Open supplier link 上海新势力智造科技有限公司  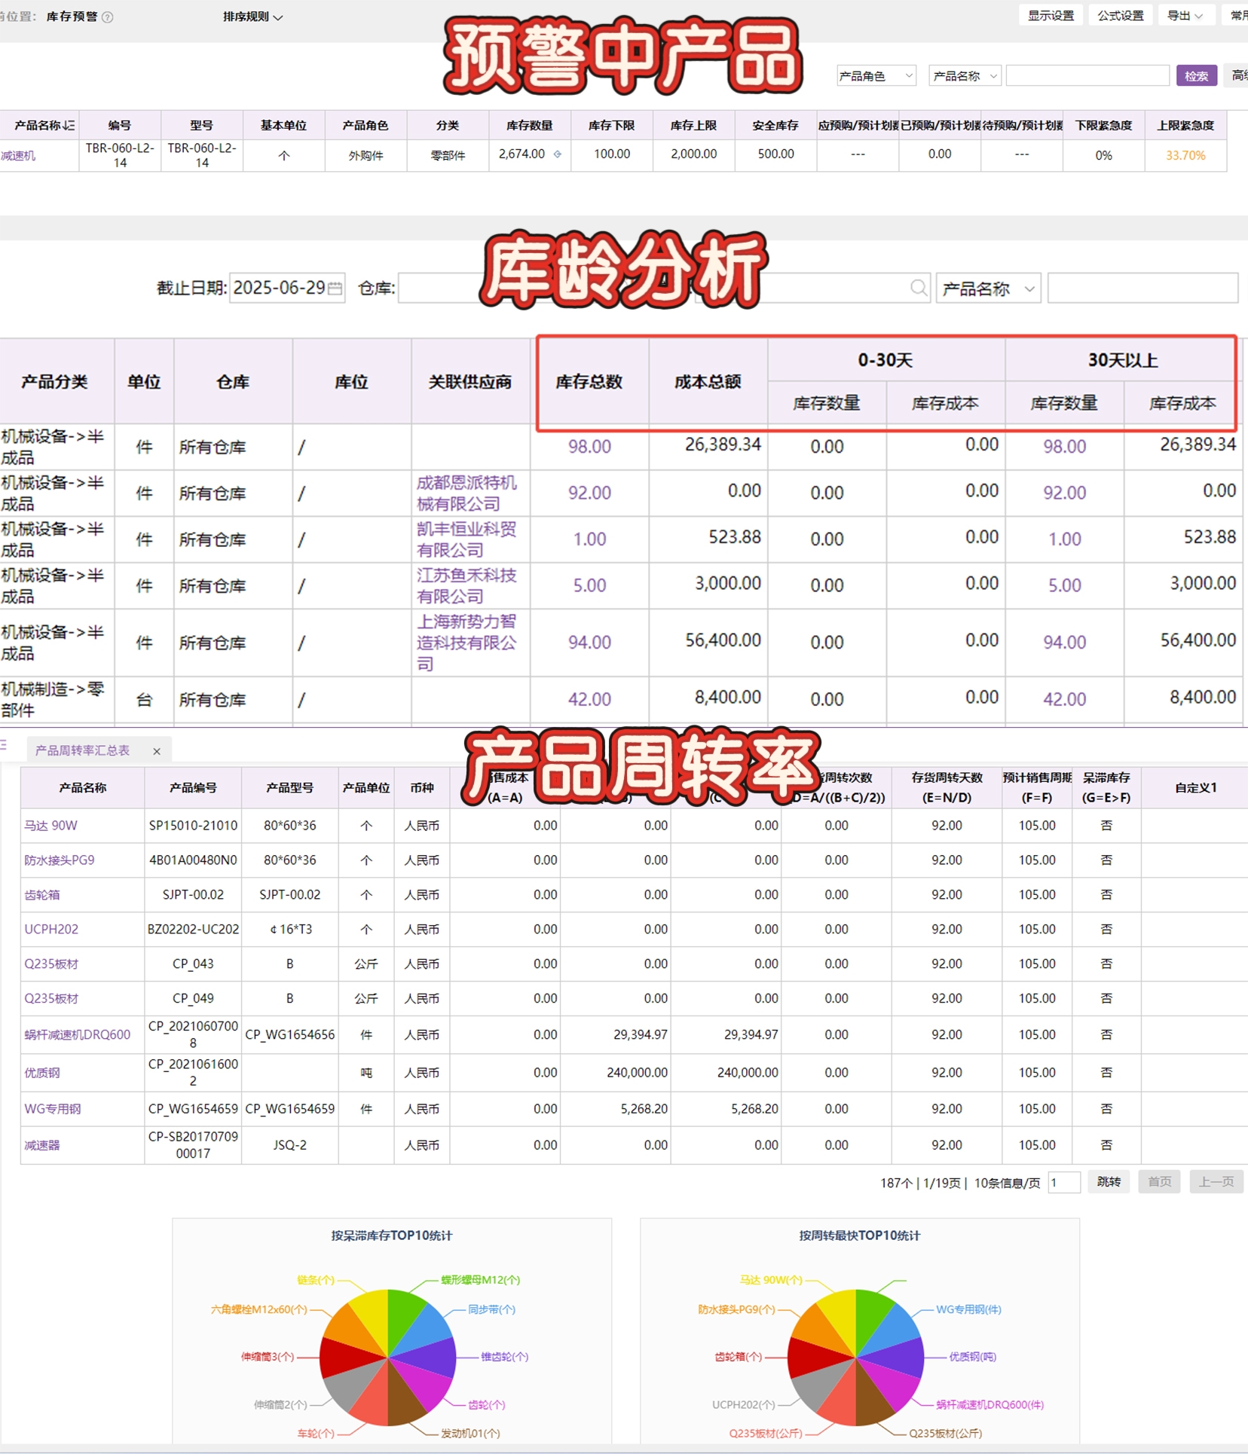466,643
